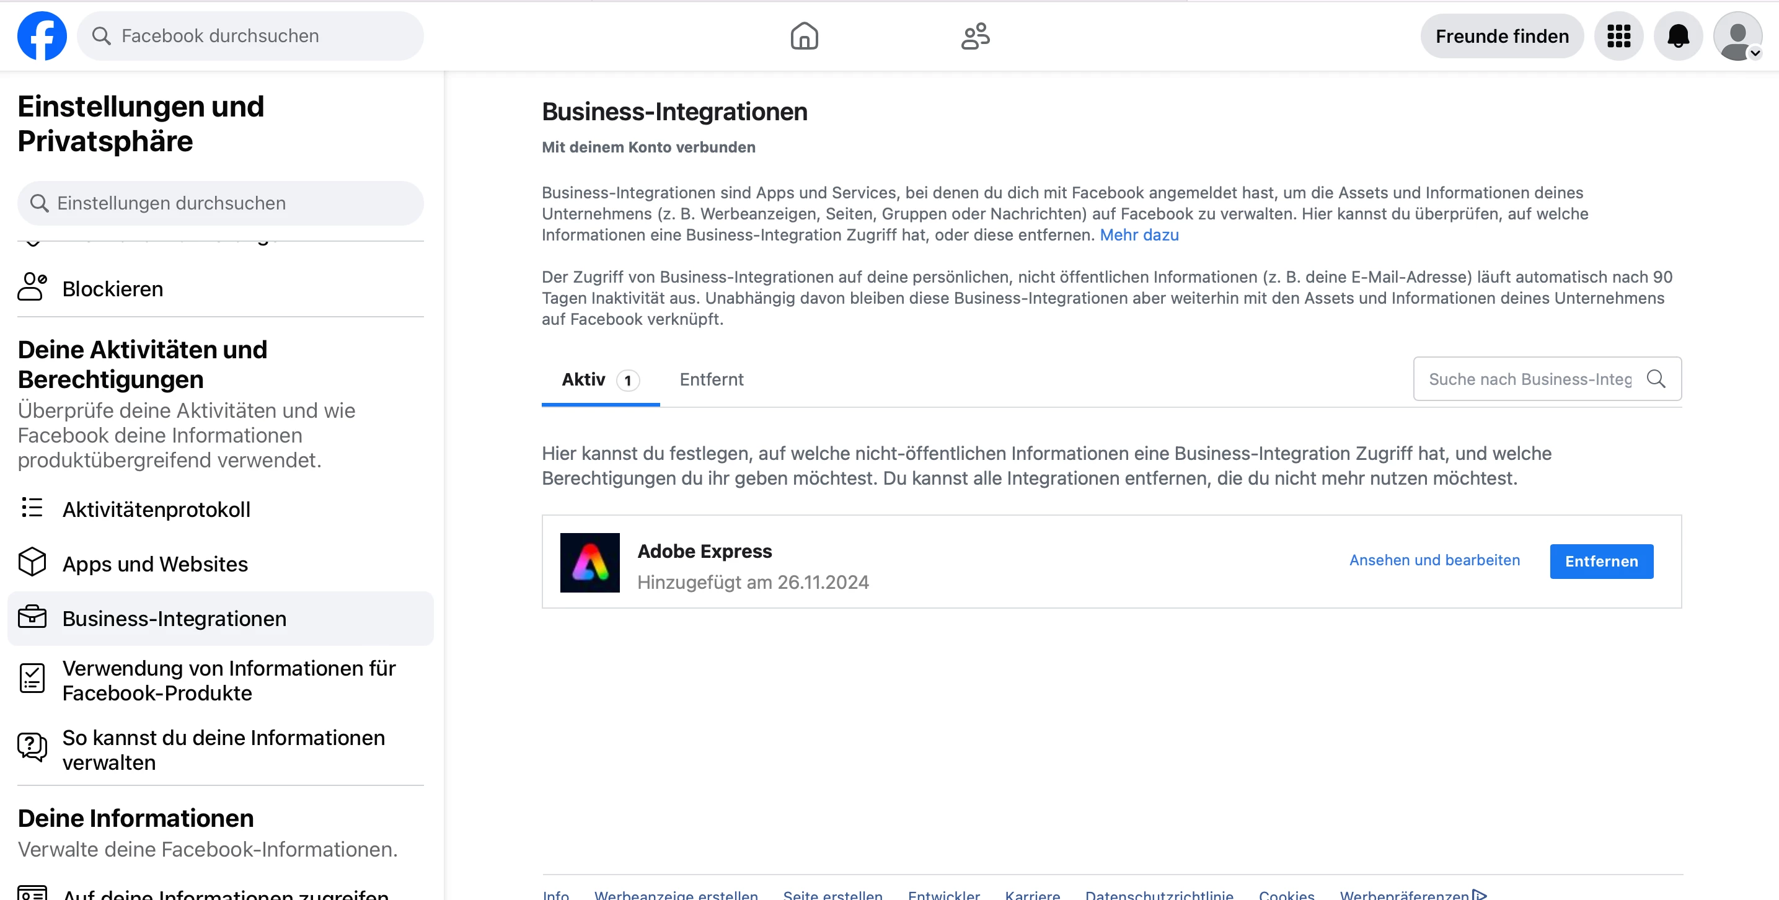The width and height of the screenshot is (1779, 900).
Task: Click the Blockieren person icon
Action: tap(32, 286)
